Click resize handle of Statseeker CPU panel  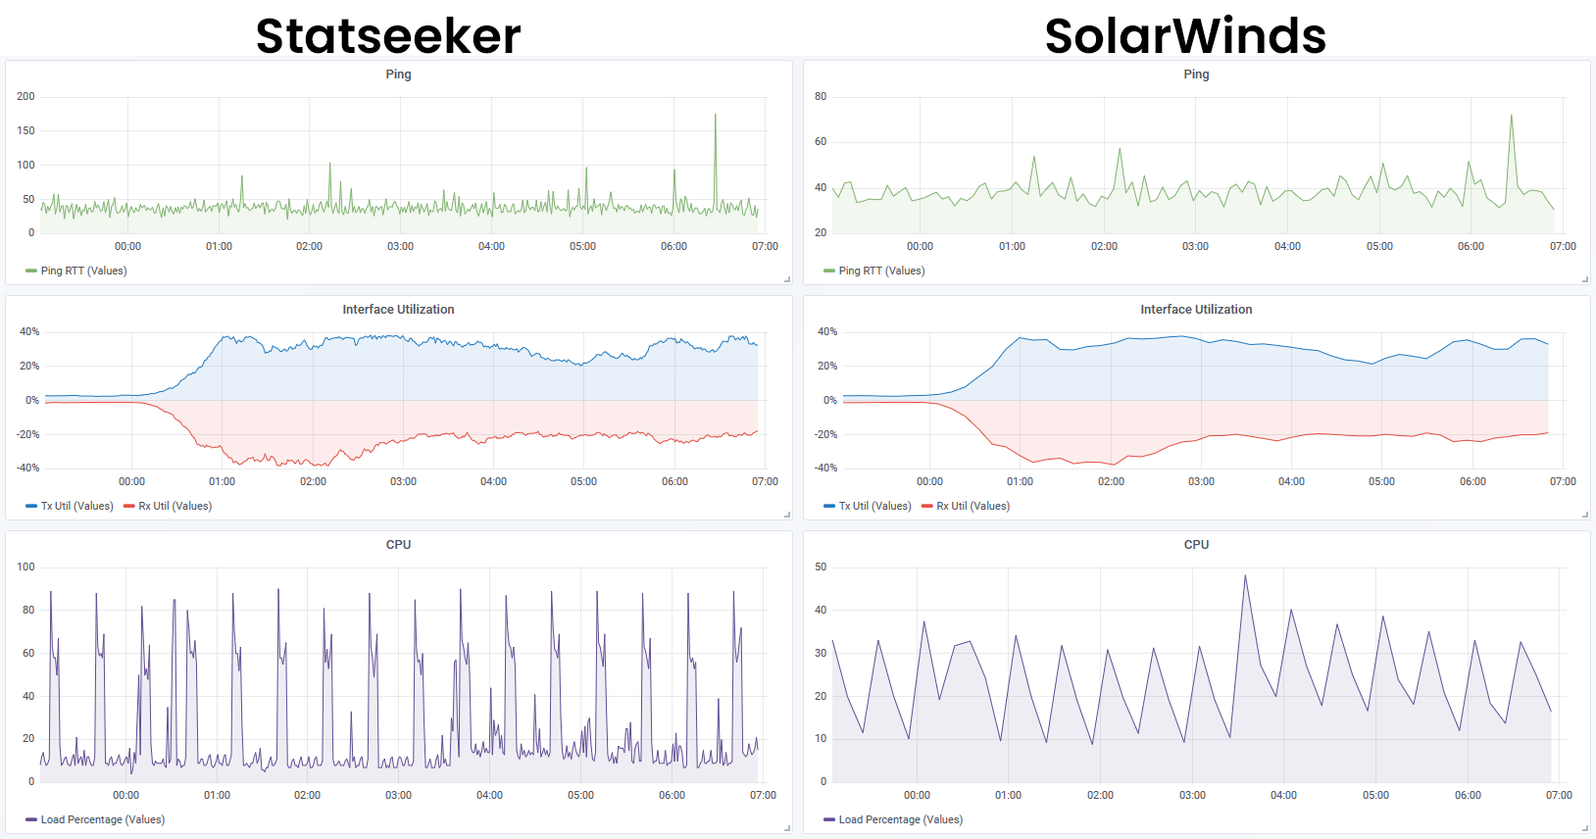pyautogui.click(x=787, y=828)
